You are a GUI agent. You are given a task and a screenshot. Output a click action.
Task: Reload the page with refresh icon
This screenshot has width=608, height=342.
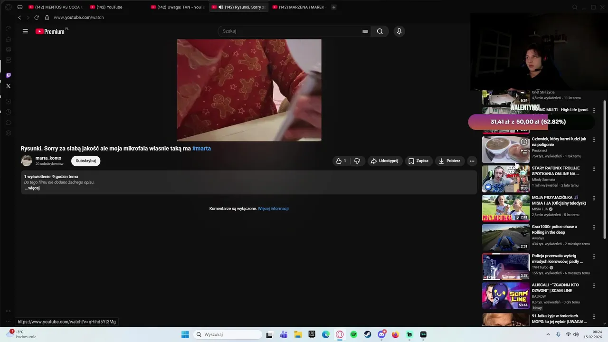click(36, 18)
